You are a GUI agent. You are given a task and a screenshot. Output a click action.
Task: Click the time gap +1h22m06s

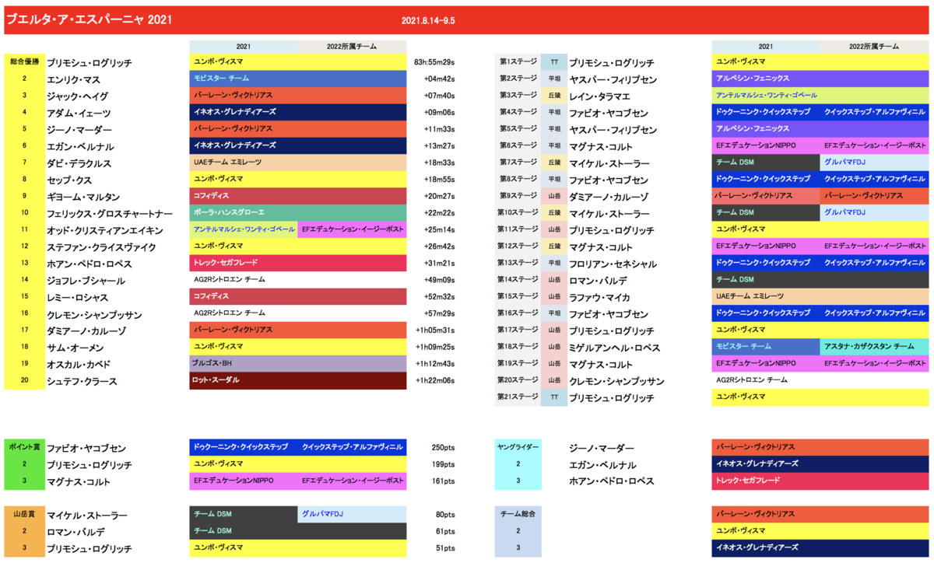[434, 381]
